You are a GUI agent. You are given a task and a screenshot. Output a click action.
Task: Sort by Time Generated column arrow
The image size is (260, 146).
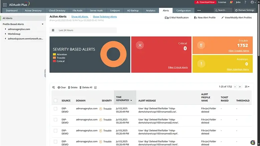coord(131,100)
